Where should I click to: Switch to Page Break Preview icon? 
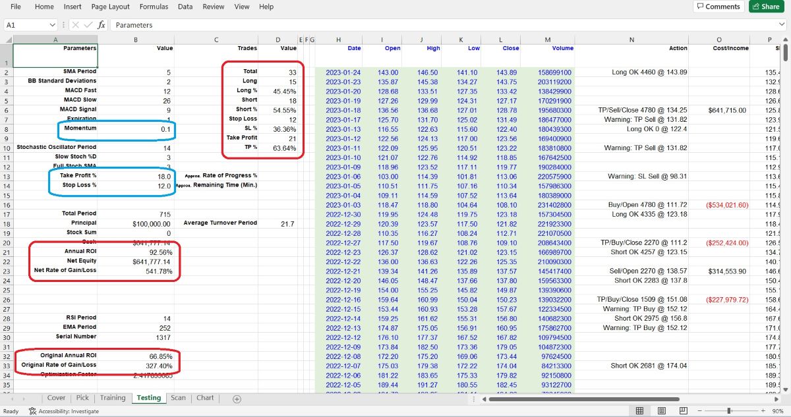click(x=682, y=411)
